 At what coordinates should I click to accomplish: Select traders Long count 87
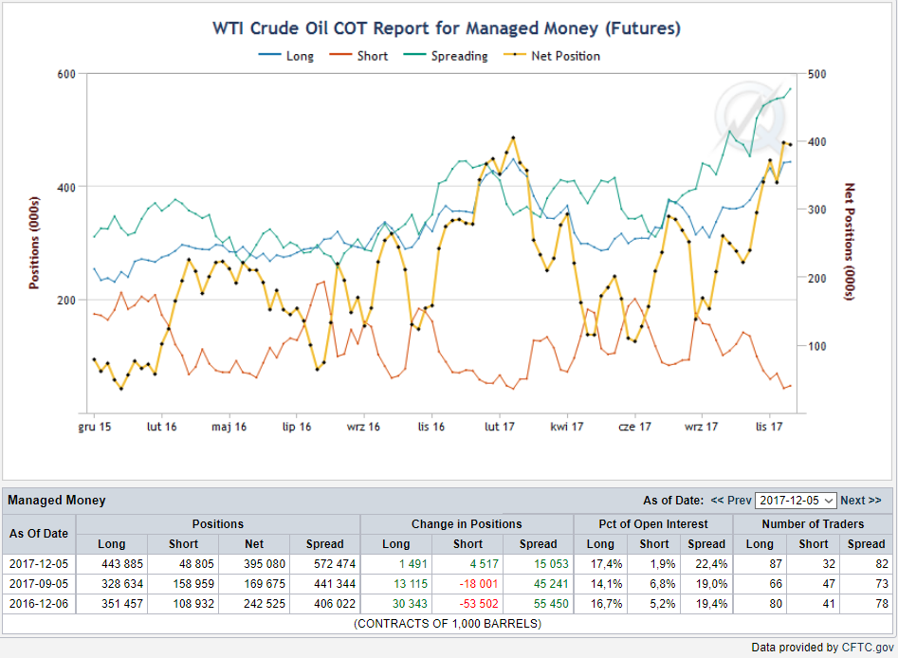(x=776, y=564)
